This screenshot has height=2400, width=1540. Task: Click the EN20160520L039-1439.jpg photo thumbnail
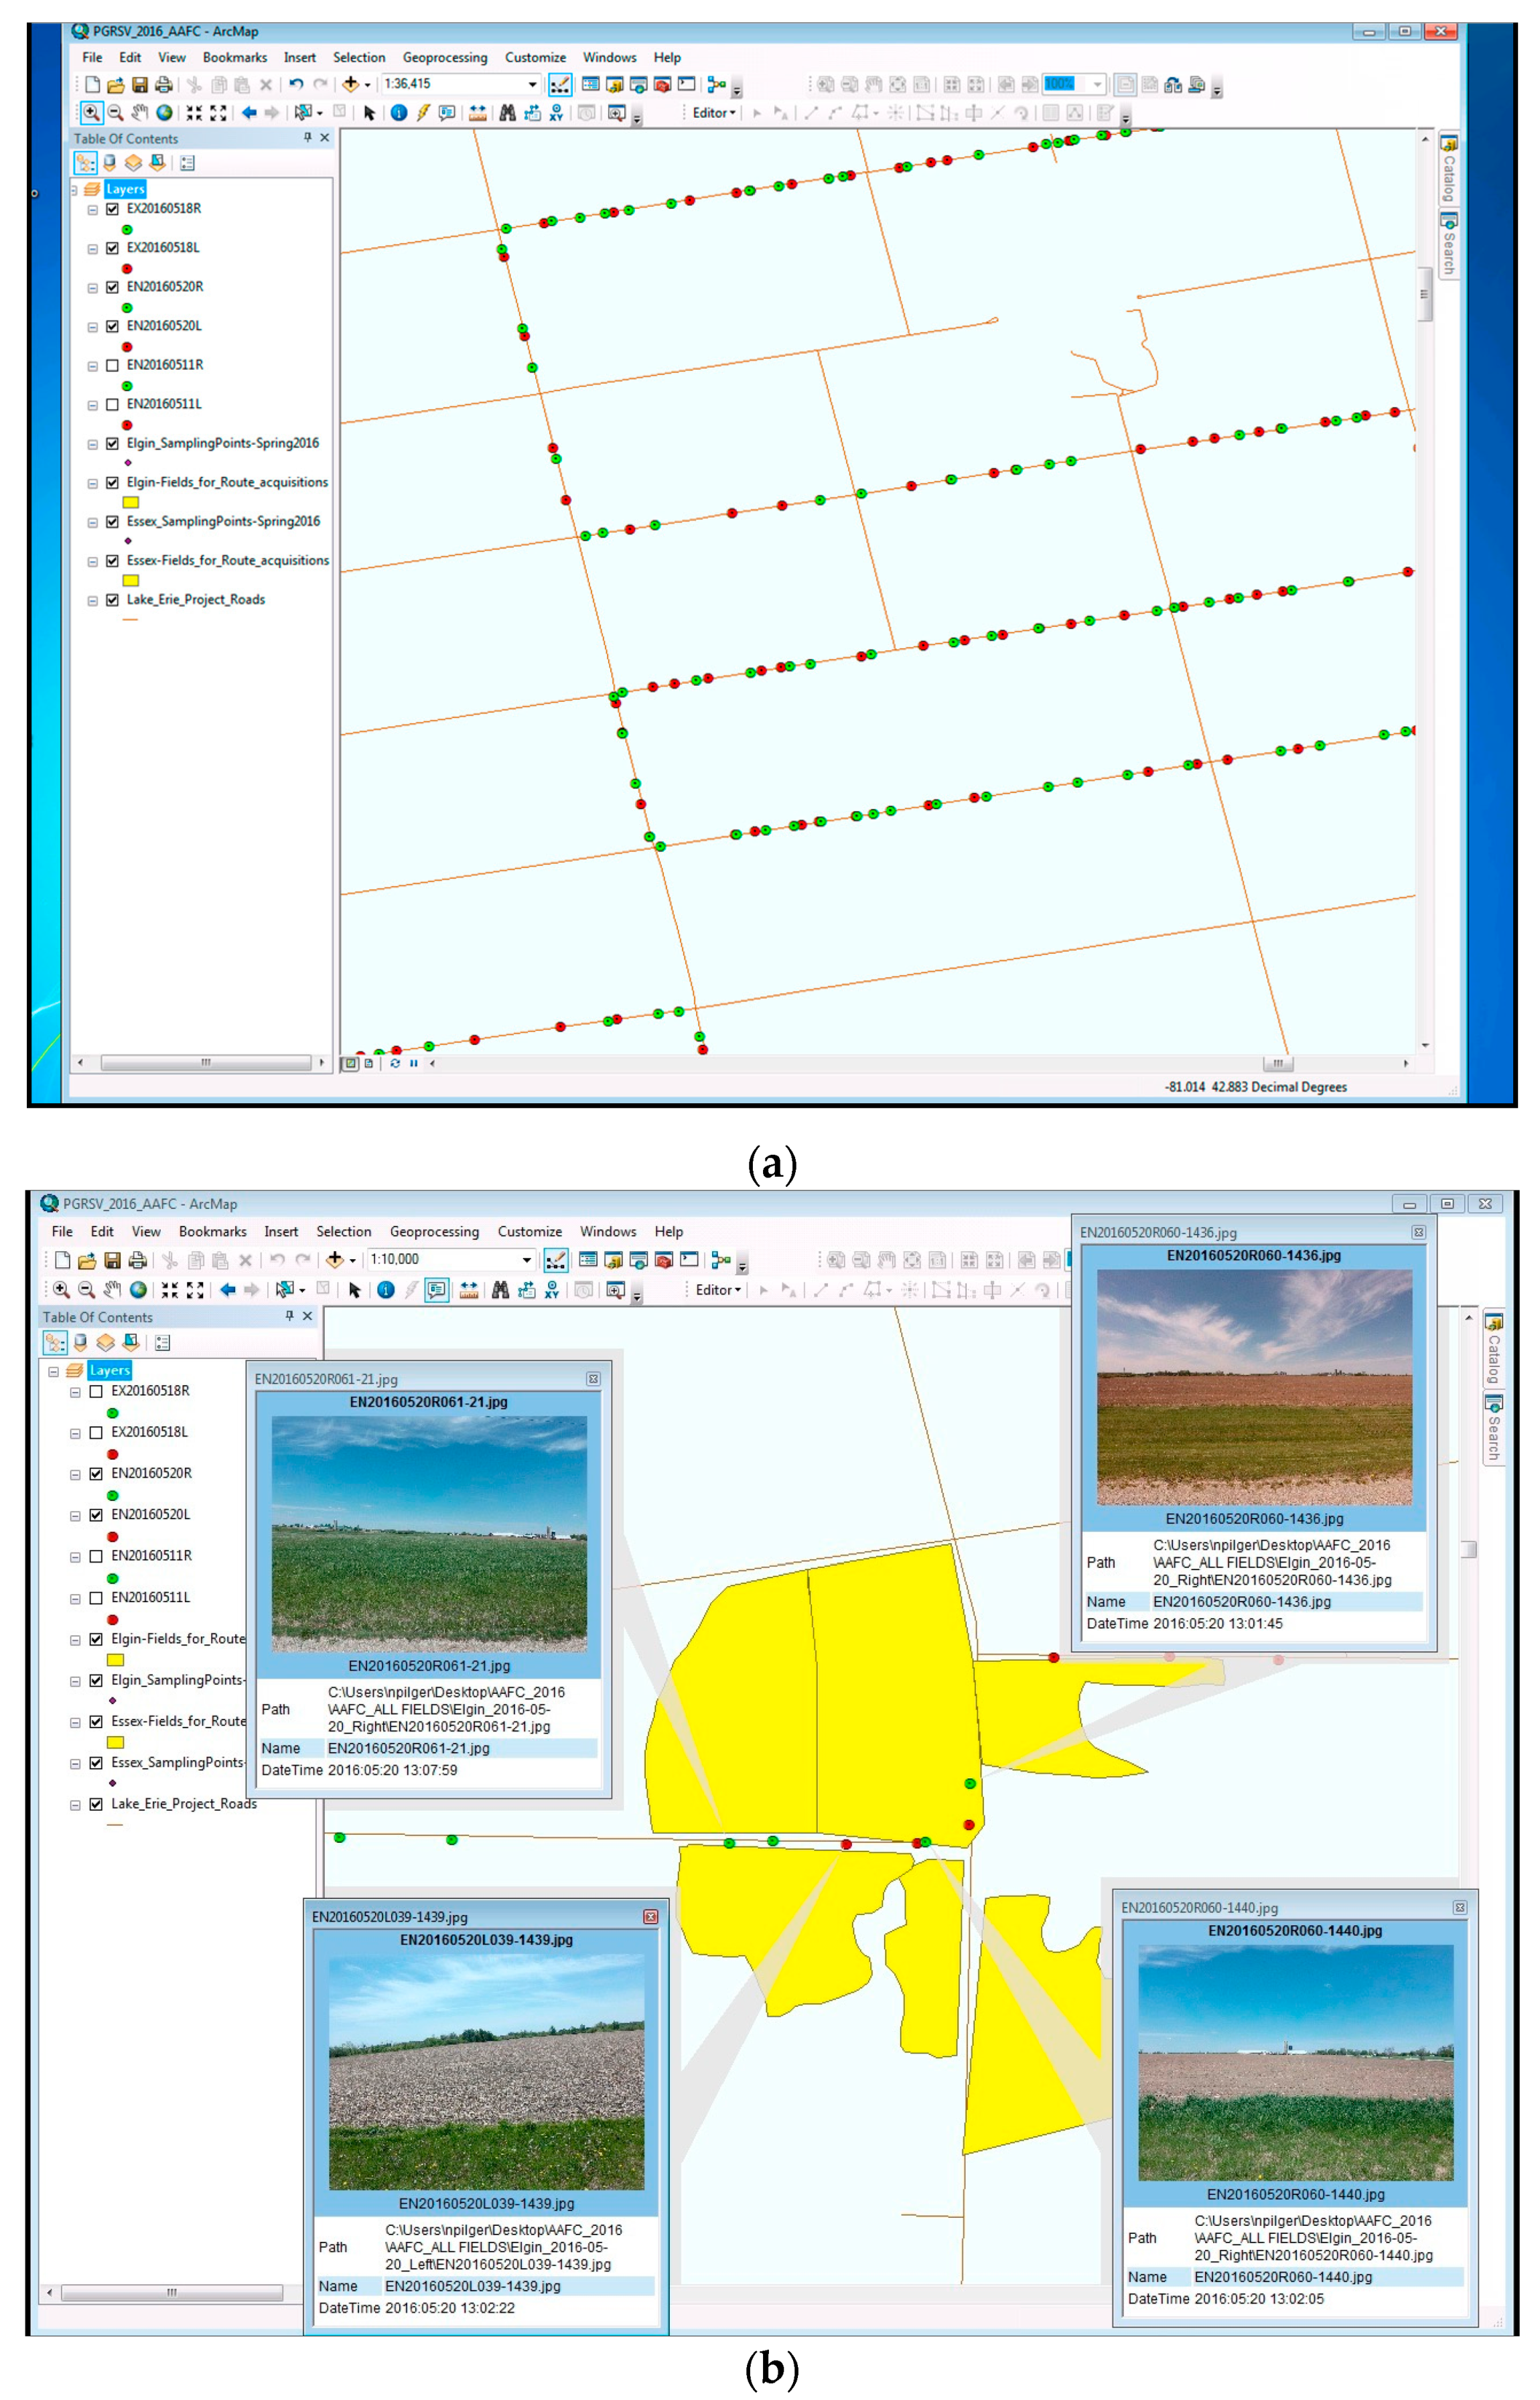click(487, 2073)
